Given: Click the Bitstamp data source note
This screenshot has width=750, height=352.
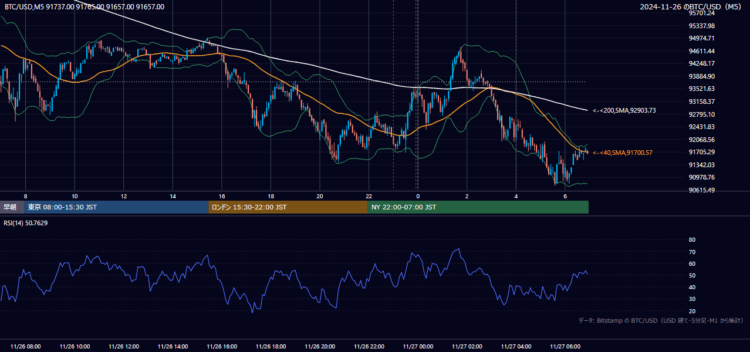Looking at the screenshot, I should (661, 320).
